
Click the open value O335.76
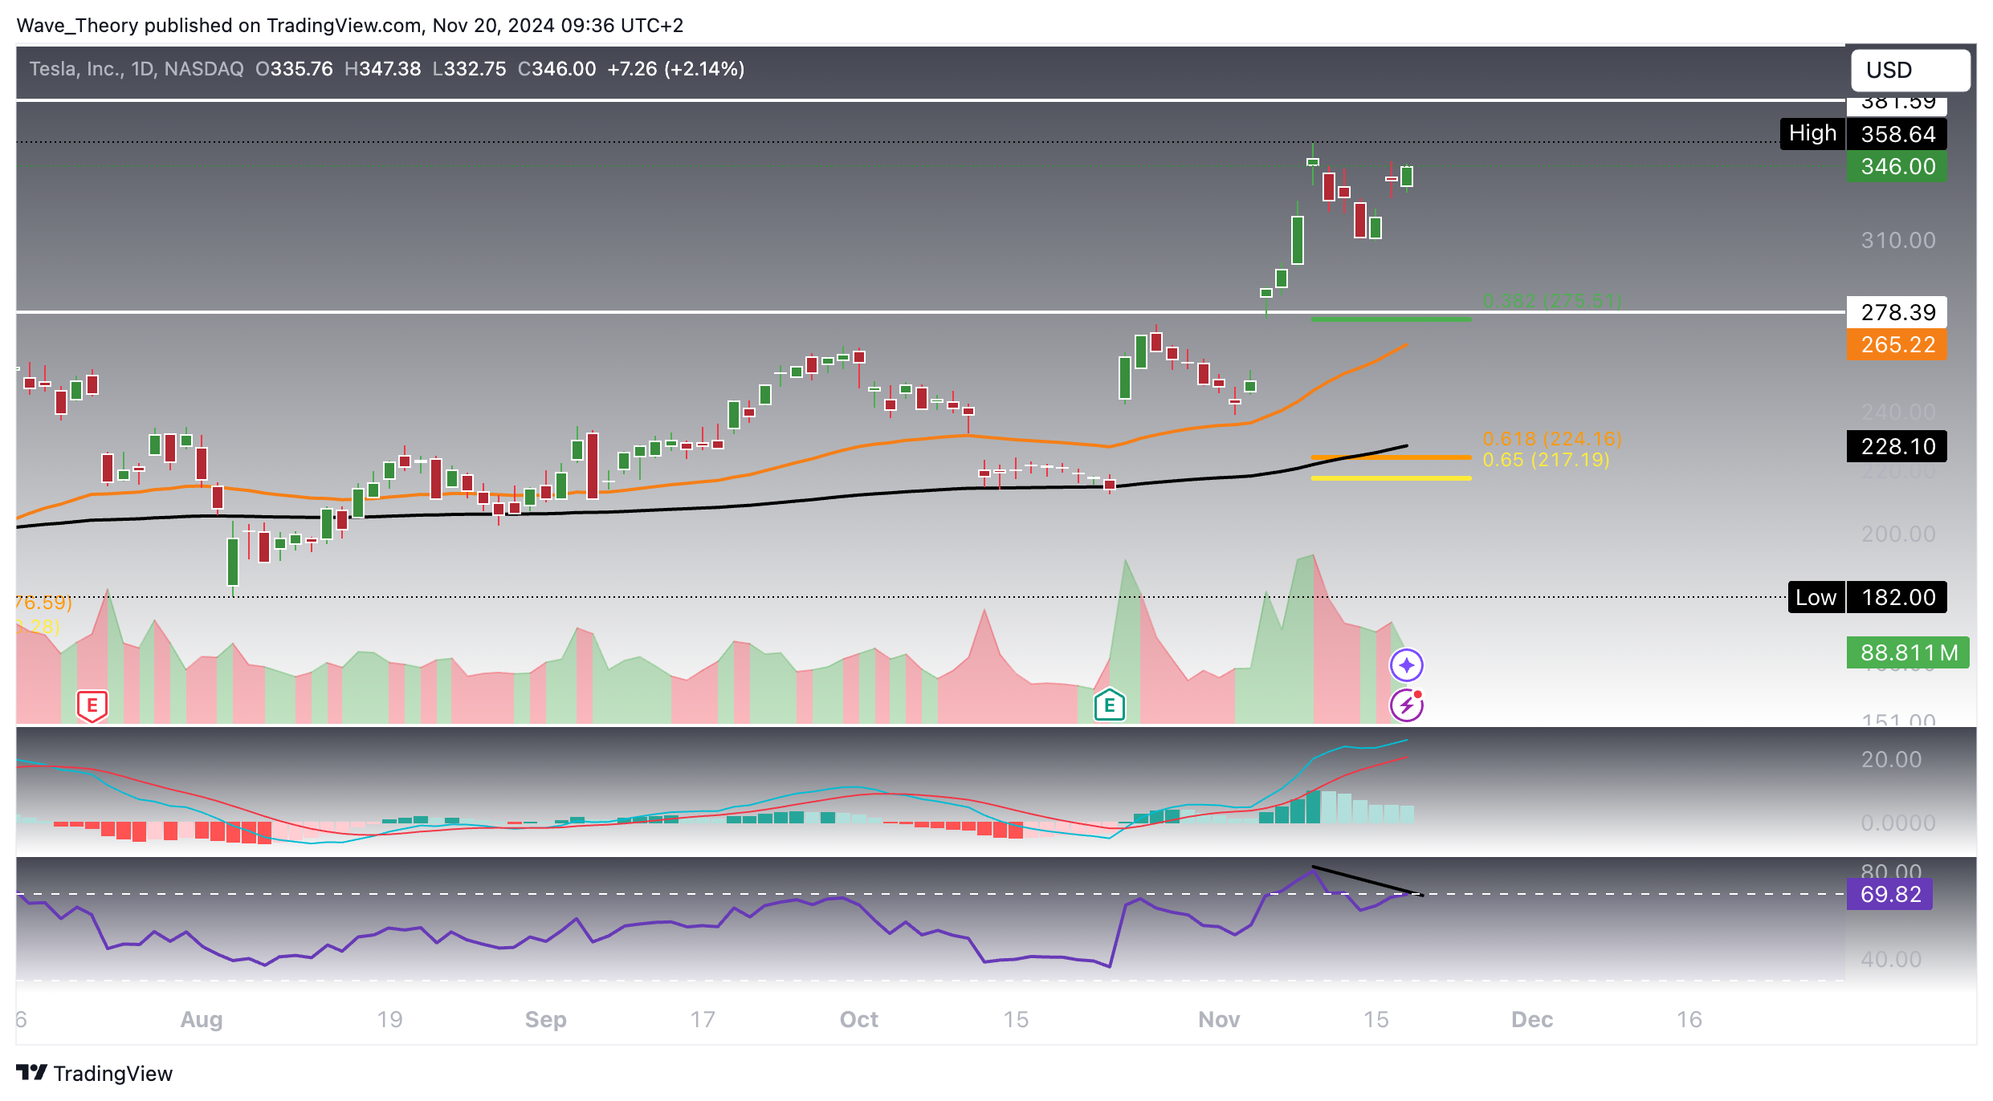[x=294, y=69]
